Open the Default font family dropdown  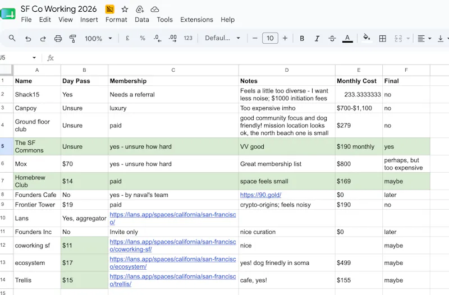[222, 38]
